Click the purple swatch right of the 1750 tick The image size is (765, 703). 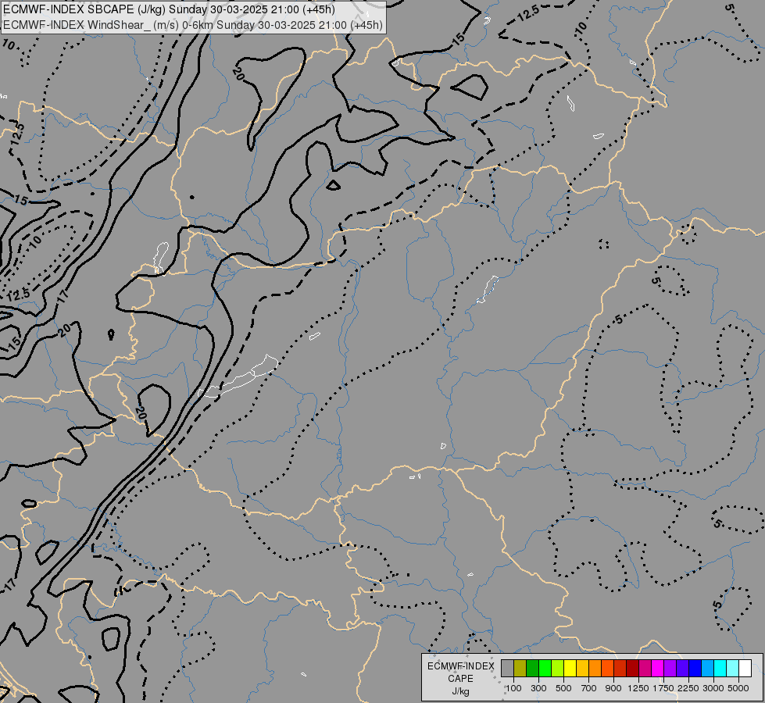pyautogui.click(x=670, y=669)
